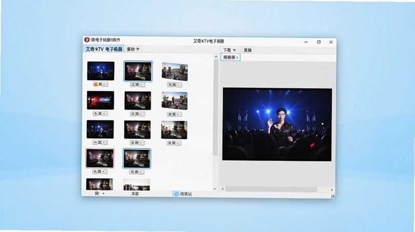This screenshot has height=232, width=415.
Task: Open dropdown with orange icon under first thumbnail
Action: pyautogui.click(x=100, y=84)
